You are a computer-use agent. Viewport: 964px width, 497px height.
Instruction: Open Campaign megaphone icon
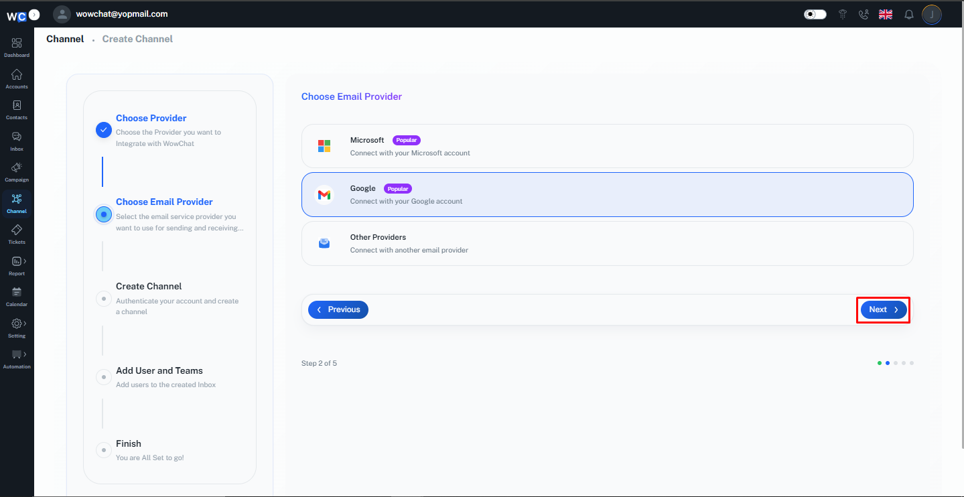17,167
